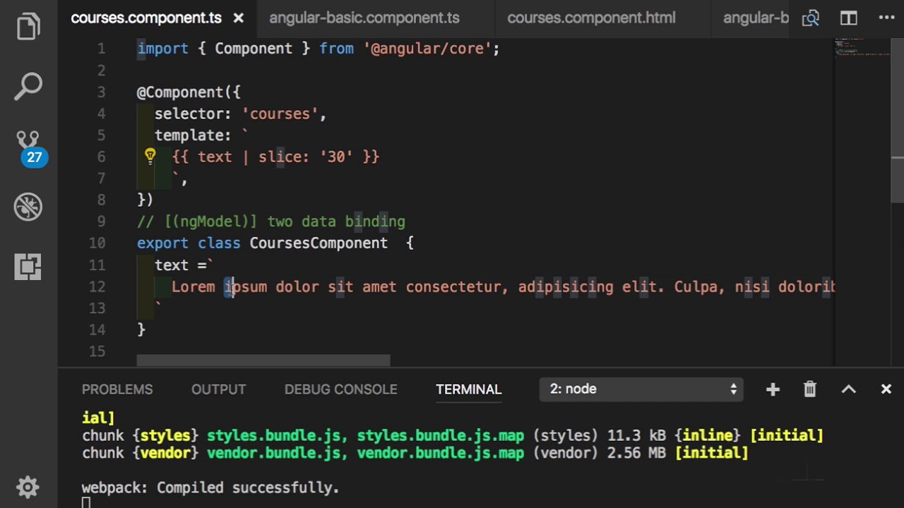The image size is (904, 508).
Task: Open the editor More Actions menu
Action: click(886, 18)
